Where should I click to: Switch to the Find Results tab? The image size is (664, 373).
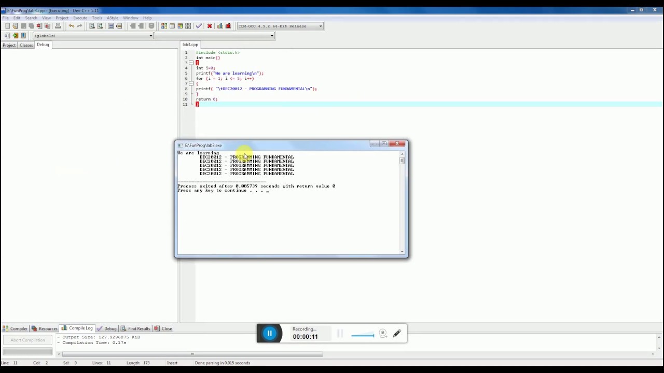135,328
